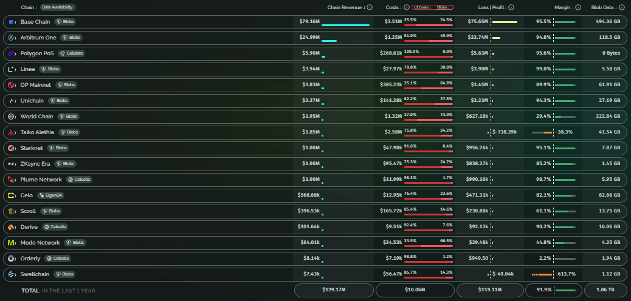Click the info icon beside Chain Revenue
The height and width of the screenshot is (301, 631).
[x=370, y=7]
